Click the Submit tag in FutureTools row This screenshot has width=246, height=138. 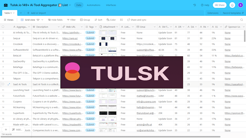(90, 96)
